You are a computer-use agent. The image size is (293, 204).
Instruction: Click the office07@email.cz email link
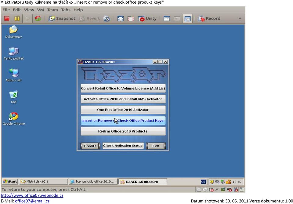[32, 201]
